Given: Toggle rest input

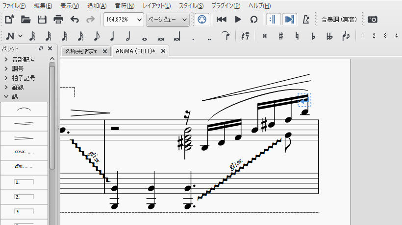Looking at the screenshot, I should [x=245, y=36].
